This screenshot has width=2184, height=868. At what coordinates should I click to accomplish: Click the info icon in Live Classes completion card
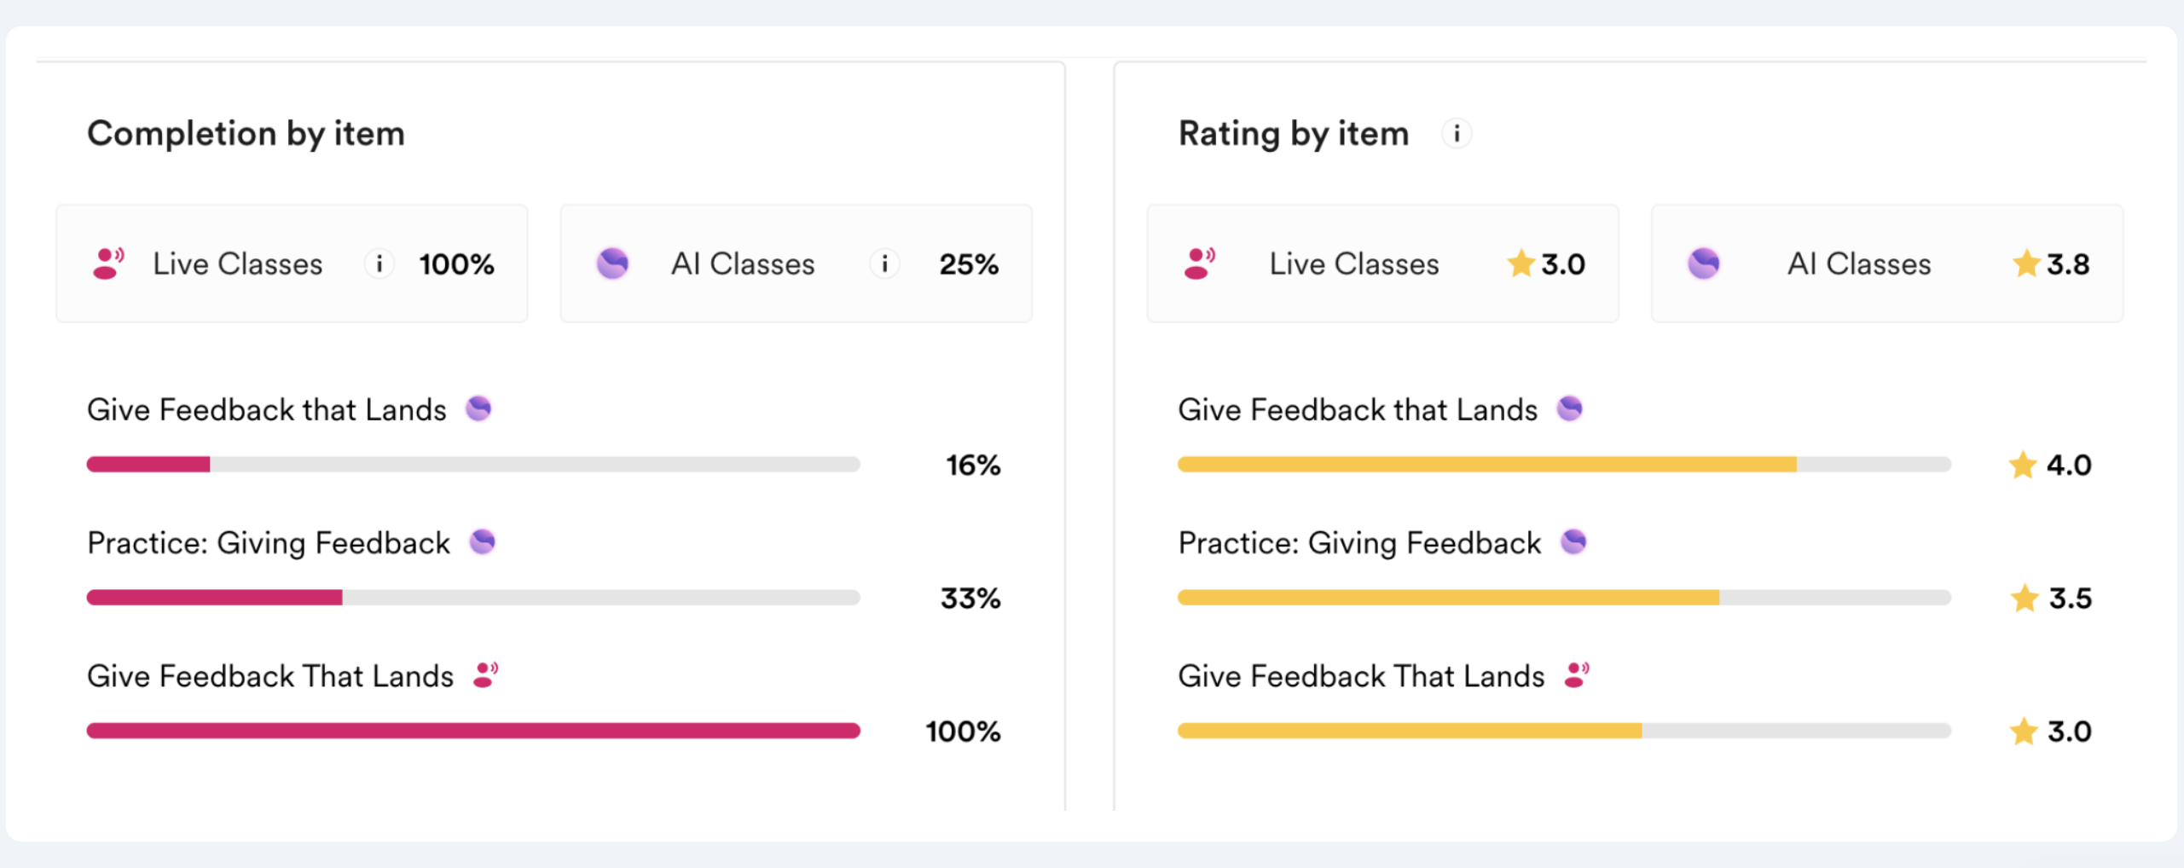(x=379, y=263)
